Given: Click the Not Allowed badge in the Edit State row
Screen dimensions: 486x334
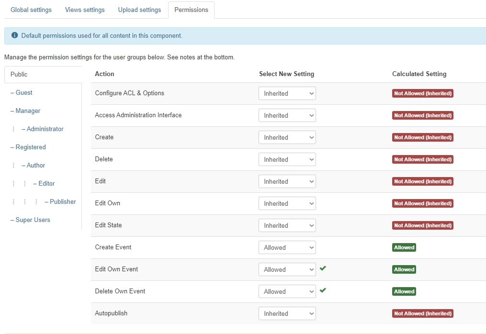Looking at the screenshot, I should click(x=422, y=225).
